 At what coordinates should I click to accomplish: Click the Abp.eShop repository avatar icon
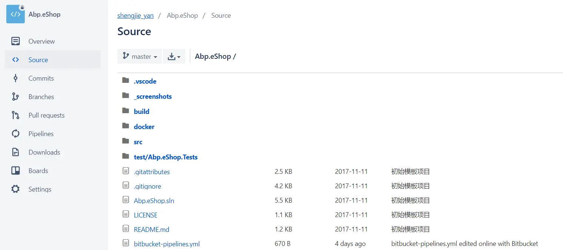pos(16,14)
